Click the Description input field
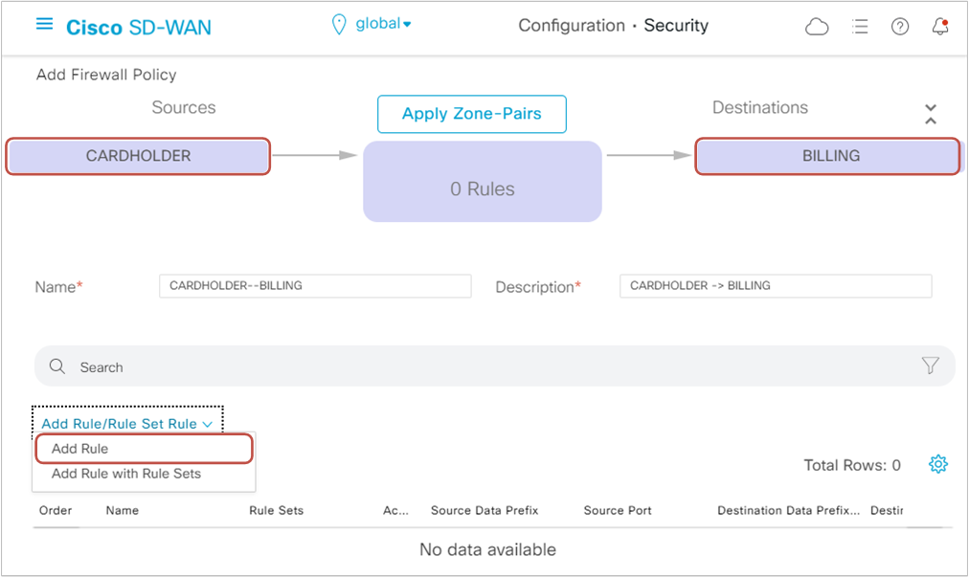The height and width of the screenshot is (577, 969). pyautogui.click(x=777, y=285)
